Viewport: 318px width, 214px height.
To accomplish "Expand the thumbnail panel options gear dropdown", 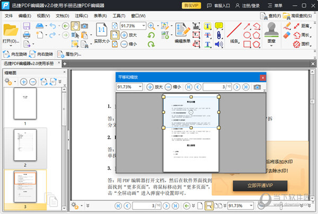I will coord(15,82).
